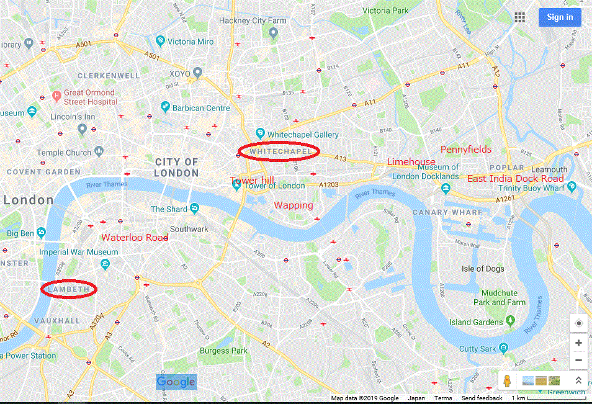Show your location with the target icon
The height and width of the screenshot is (404, 592).
coord(578,323)
